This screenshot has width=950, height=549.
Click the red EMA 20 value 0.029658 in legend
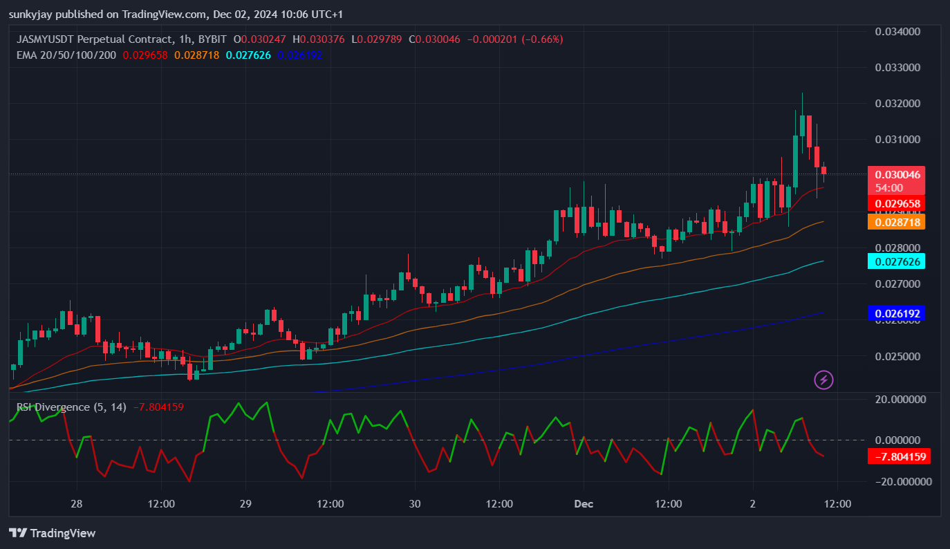145,55
